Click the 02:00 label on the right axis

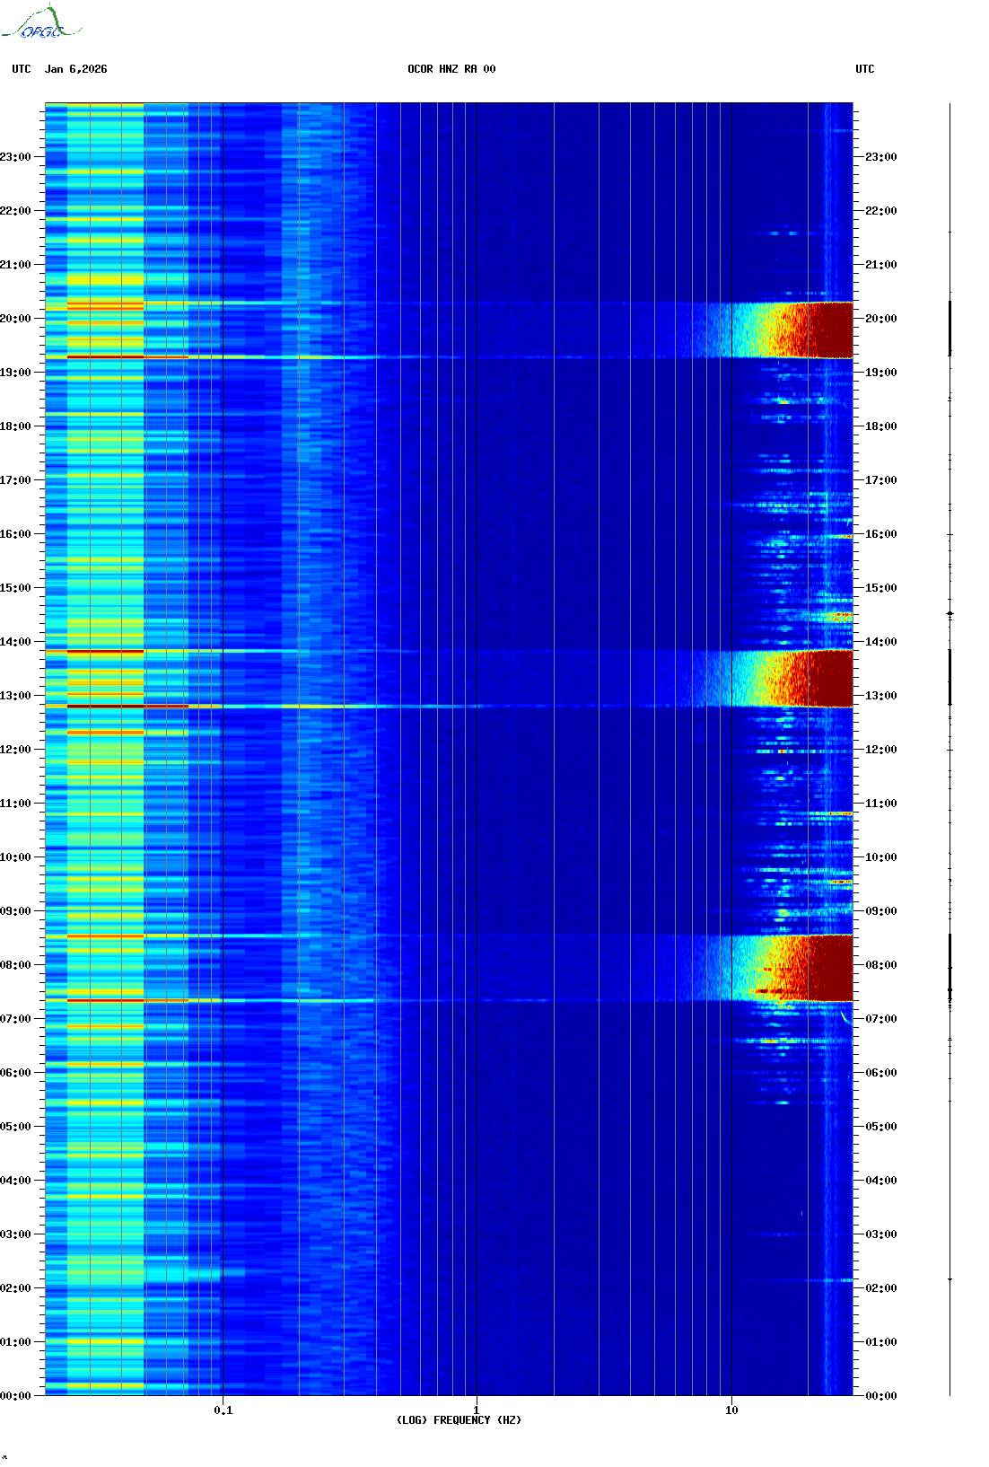tap(880, 1288)
